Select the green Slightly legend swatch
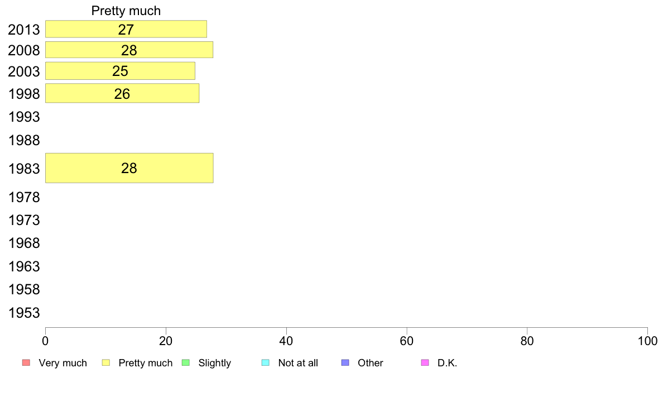This screenshot has width=663, height=411. [186, 363]
